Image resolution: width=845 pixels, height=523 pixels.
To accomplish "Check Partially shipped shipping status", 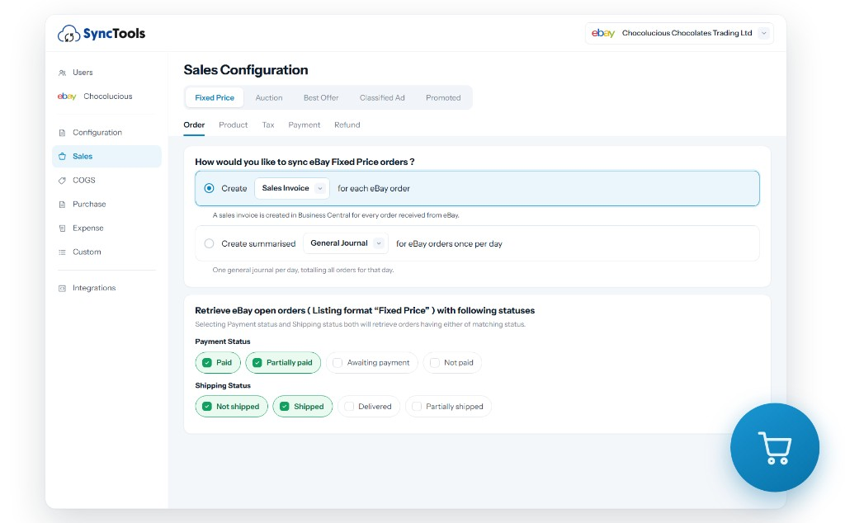I will (417, 407).
